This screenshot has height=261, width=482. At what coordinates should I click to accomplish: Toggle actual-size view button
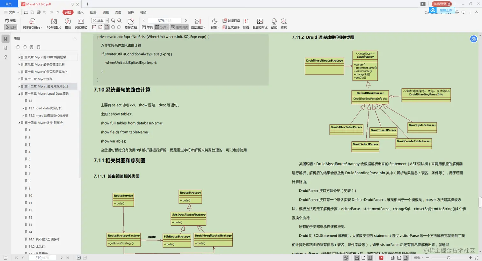(x=94, y=27)
